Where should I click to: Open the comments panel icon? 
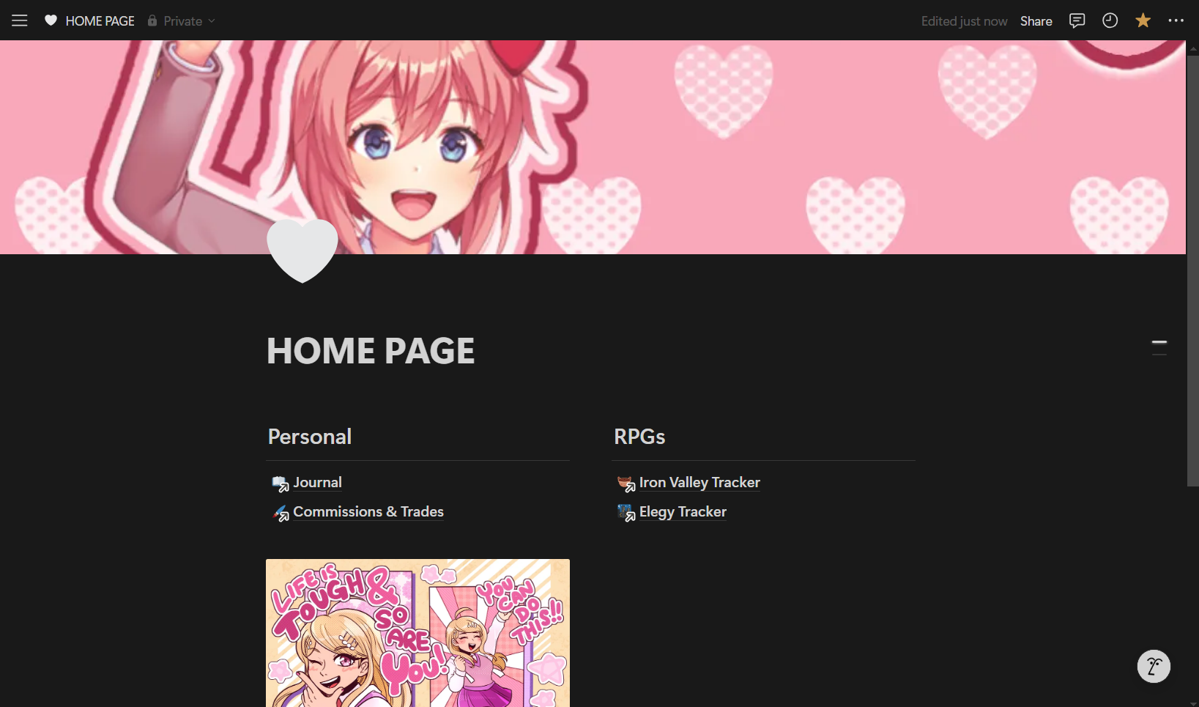[1077, 21]
